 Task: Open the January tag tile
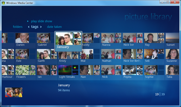(x=68, y=41)
